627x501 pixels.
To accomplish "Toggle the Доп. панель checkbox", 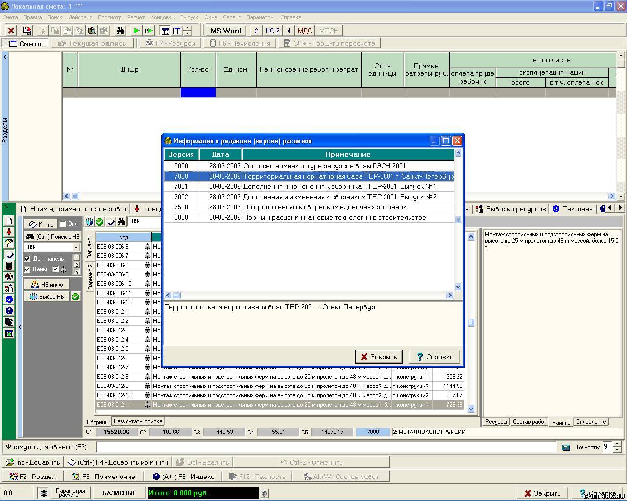I will tap(27, 259).
